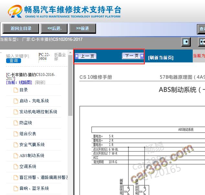
Task: Go back with the <<后退 button
Action: (x=54, y=29)
